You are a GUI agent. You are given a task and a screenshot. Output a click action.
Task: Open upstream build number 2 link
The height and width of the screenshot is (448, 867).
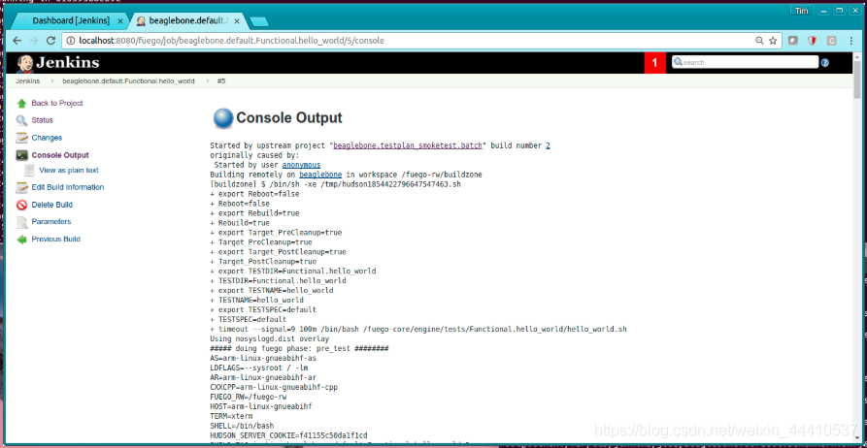point(548,145)
